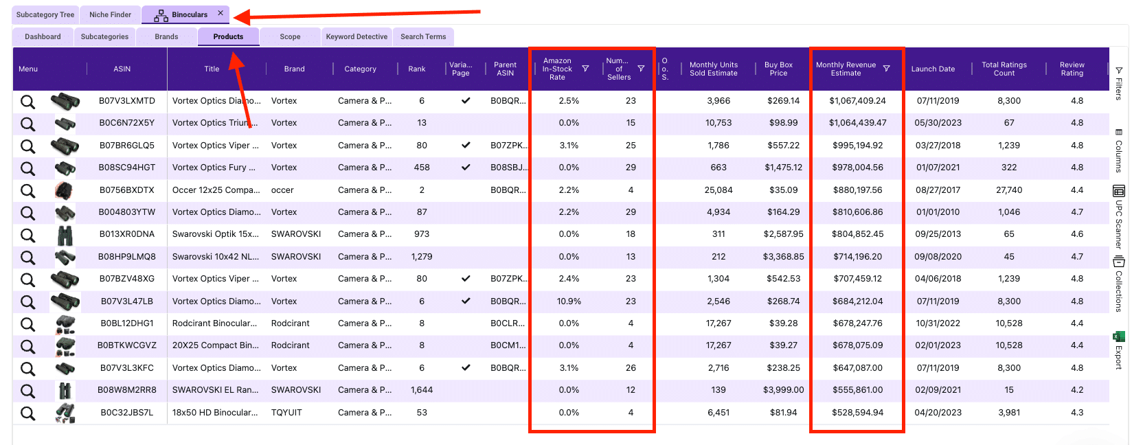This screenshot has width=1132, height=445.
Task: Select launch date 08/27/2017
Action: click(937, 190)
